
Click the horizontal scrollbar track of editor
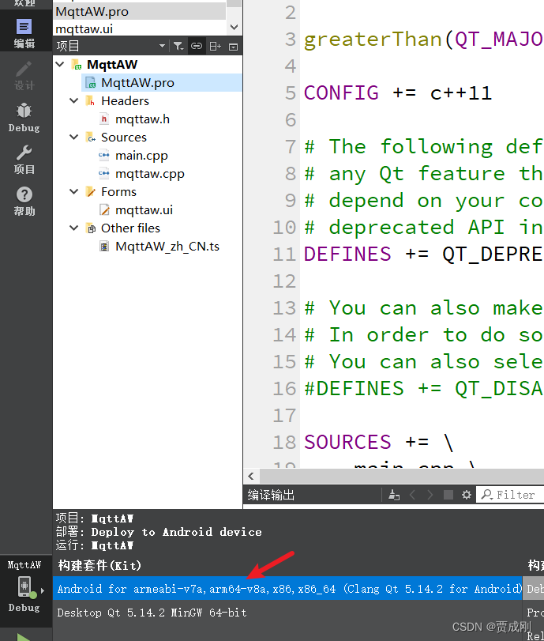tap(402, 477)
